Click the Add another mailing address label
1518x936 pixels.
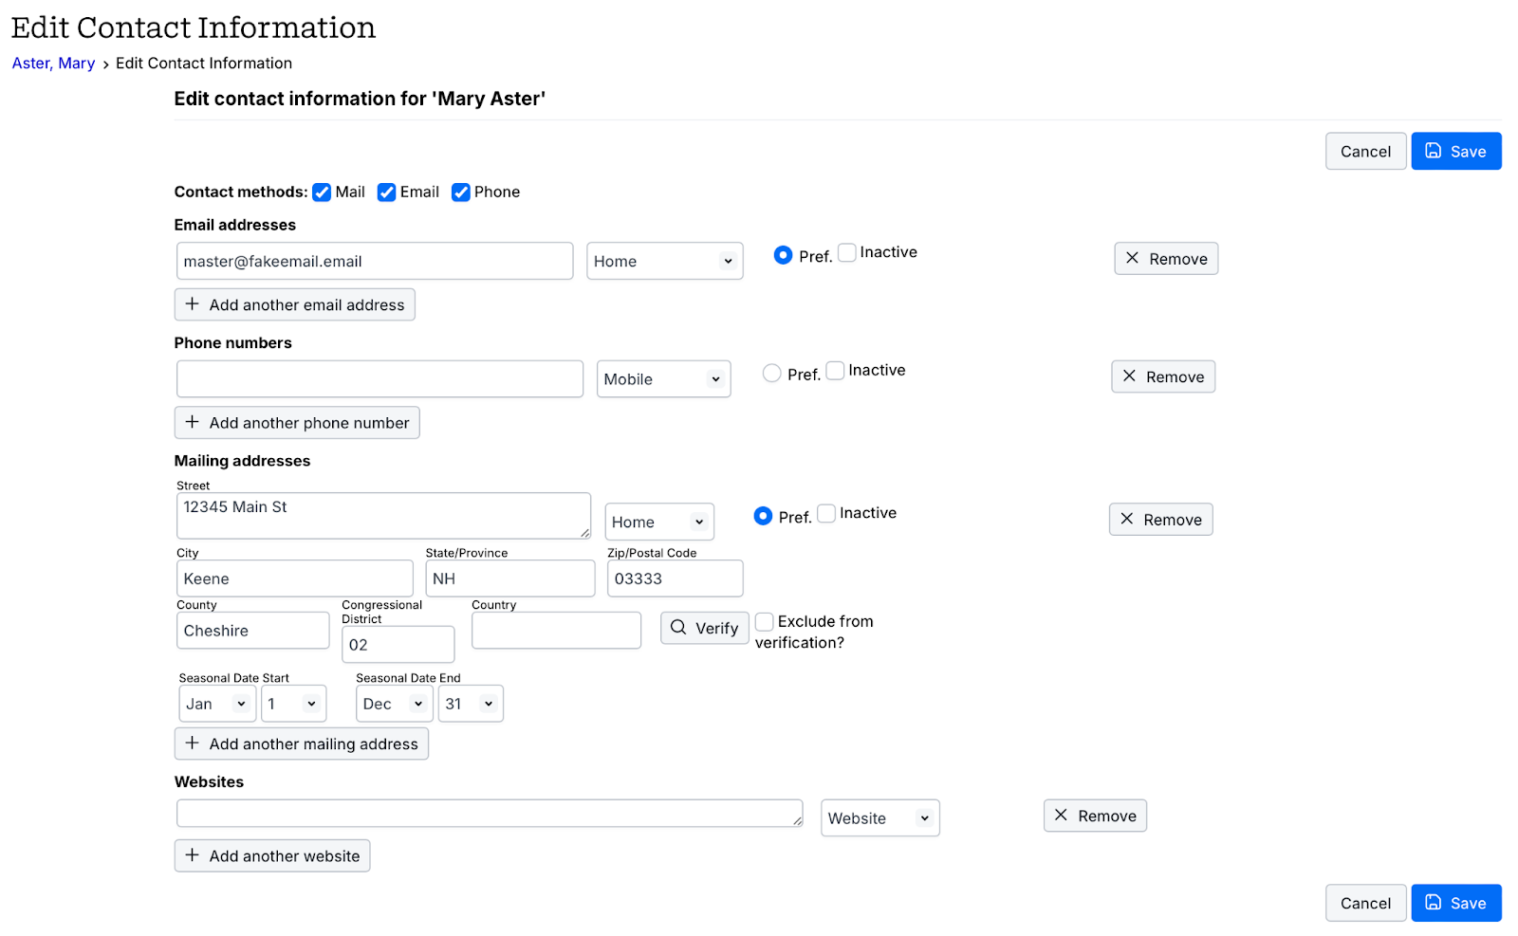[313, 744]
